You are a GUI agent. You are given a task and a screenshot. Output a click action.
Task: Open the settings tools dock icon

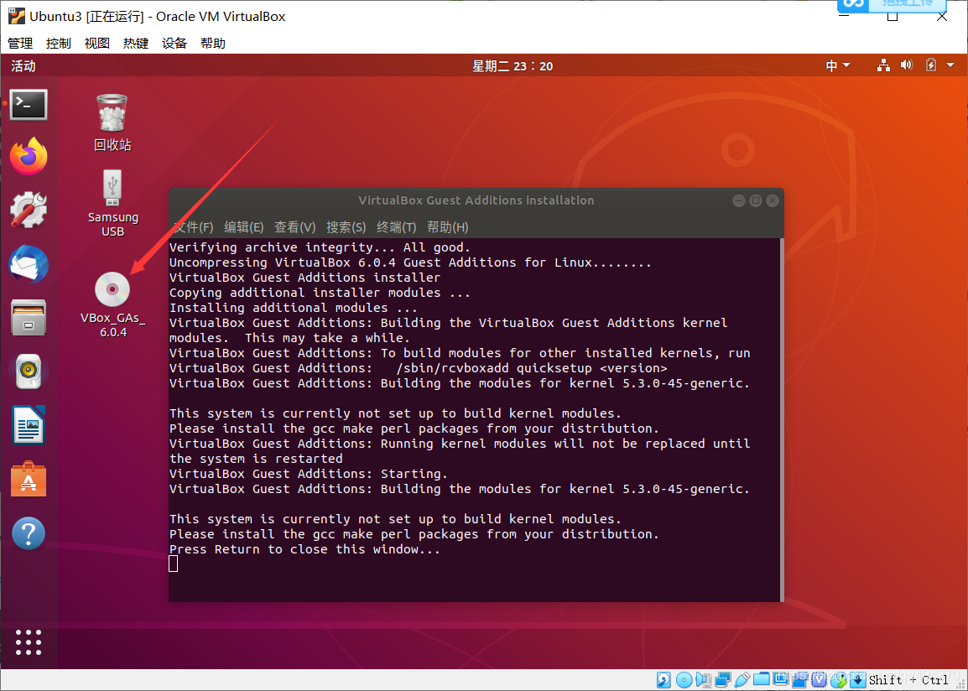coord(29,210)
